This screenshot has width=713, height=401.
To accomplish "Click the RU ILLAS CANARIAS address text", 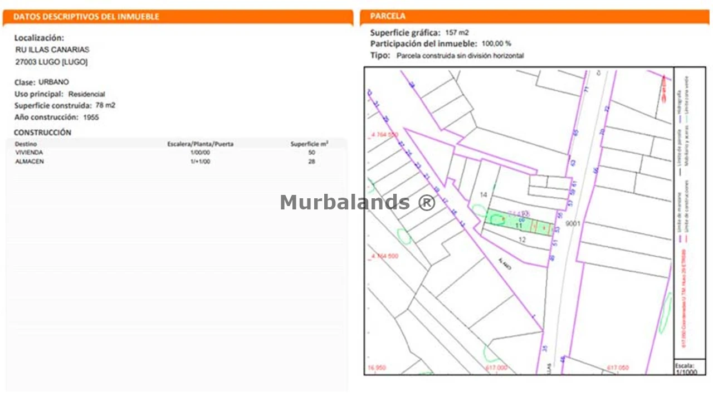I will coord(52,50).
